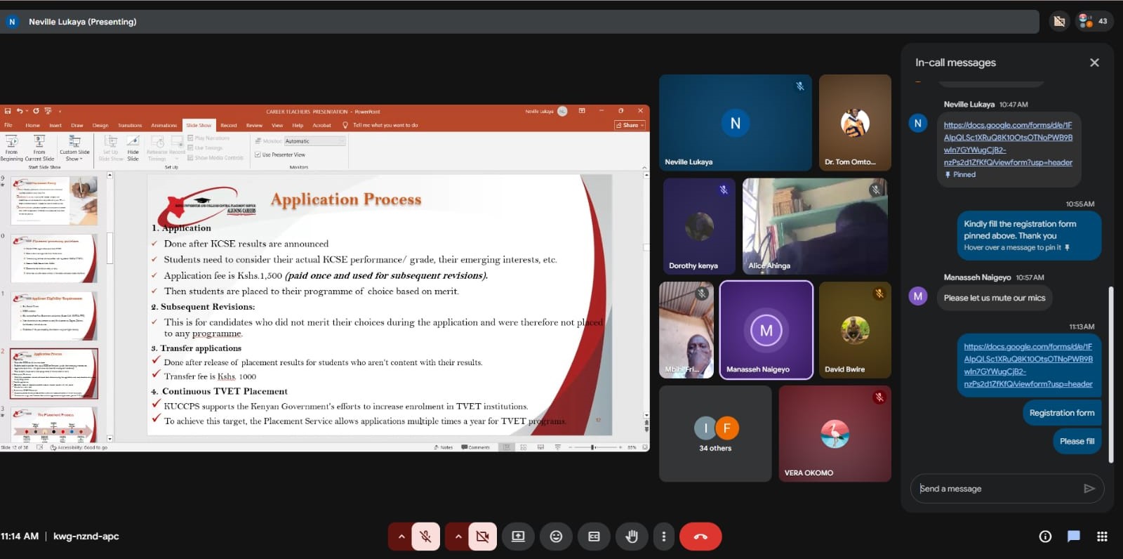The height and width of the screenshot is (559, 1123).
Task: Click the present now screen icon
Action: pos(518,537)
